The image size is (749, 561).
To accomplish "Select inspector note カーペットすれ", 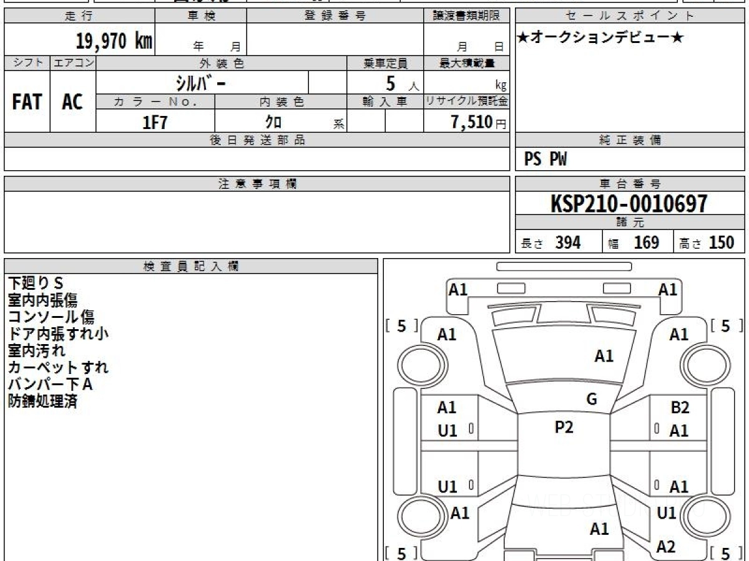I will coord(58,368).
